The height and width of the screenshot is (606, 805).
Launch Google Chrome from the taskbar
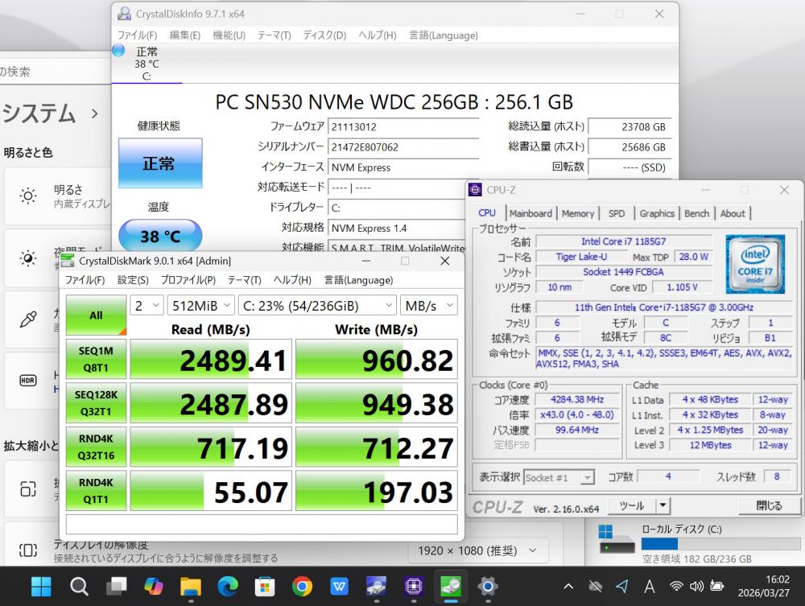[302, 586]
